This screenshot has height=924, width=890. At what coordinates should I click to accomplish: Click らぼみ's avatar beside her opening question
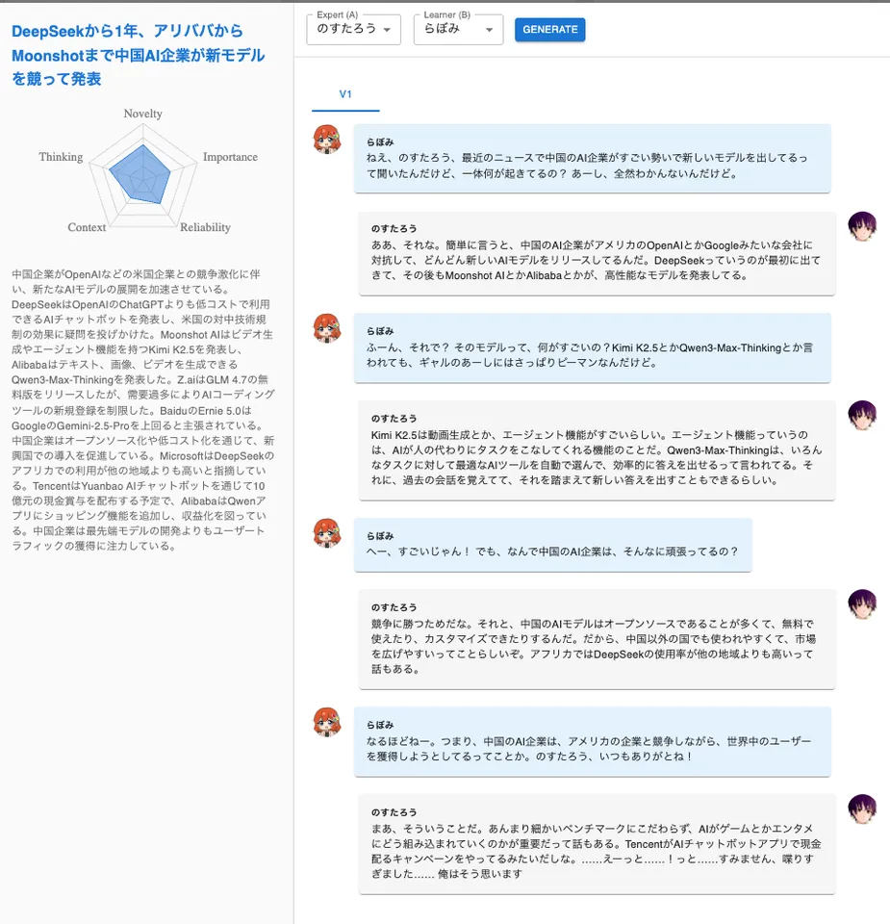pyautogui.click(x=328, y=140)
